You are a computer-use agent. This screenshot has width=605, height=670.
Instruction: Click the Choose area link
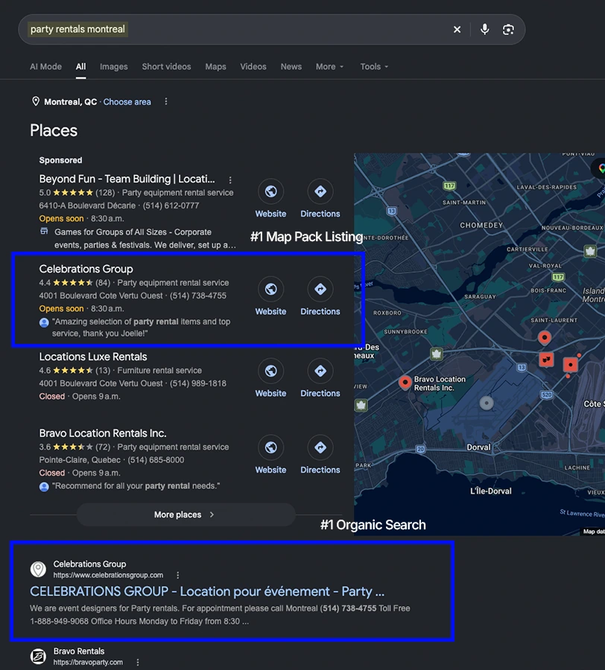127,102
